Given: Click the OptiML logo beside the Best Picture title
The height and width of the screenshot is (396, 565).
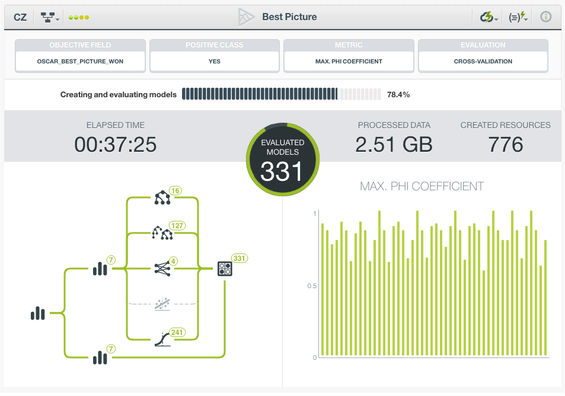Looking at the screenshot, I should click(246, 17).
